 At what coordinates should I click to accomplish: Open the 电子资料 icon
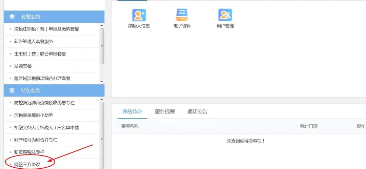pos(182,15)
